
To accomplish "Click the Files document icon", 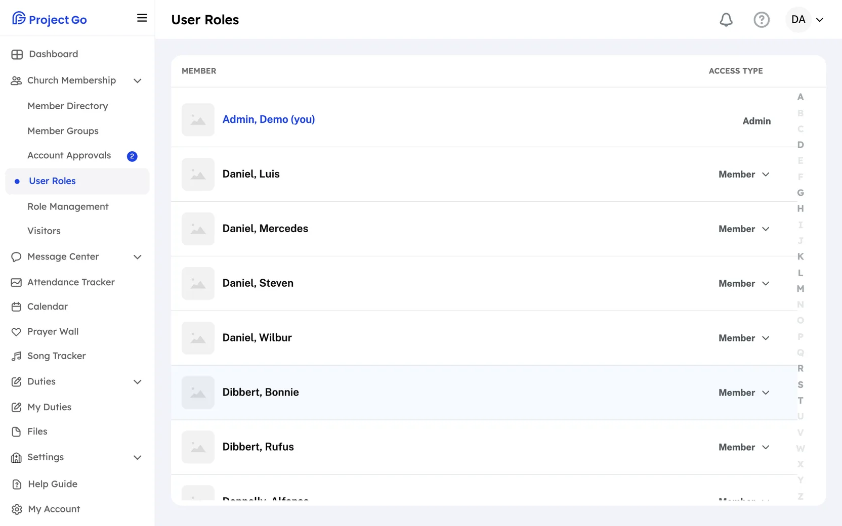I will tap(16, 431).
